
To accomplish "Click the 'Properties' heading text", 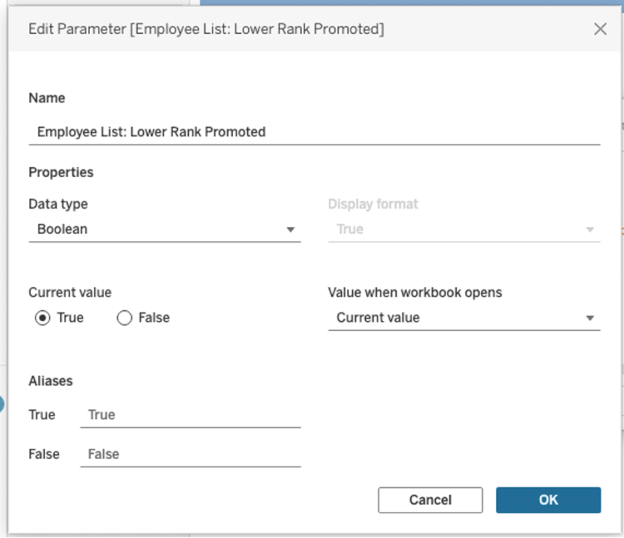I will coord(61,172).
